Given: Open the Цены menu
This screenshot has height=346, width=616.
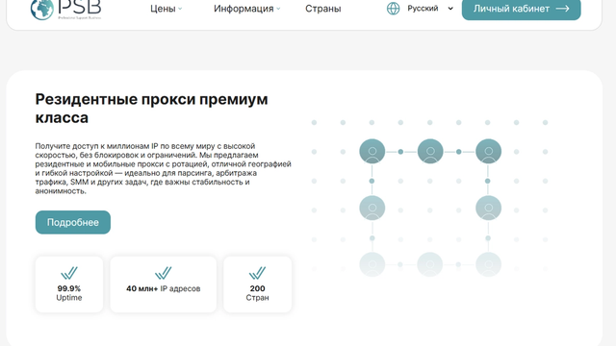Looking at the screenshot, I should [163, 9].
